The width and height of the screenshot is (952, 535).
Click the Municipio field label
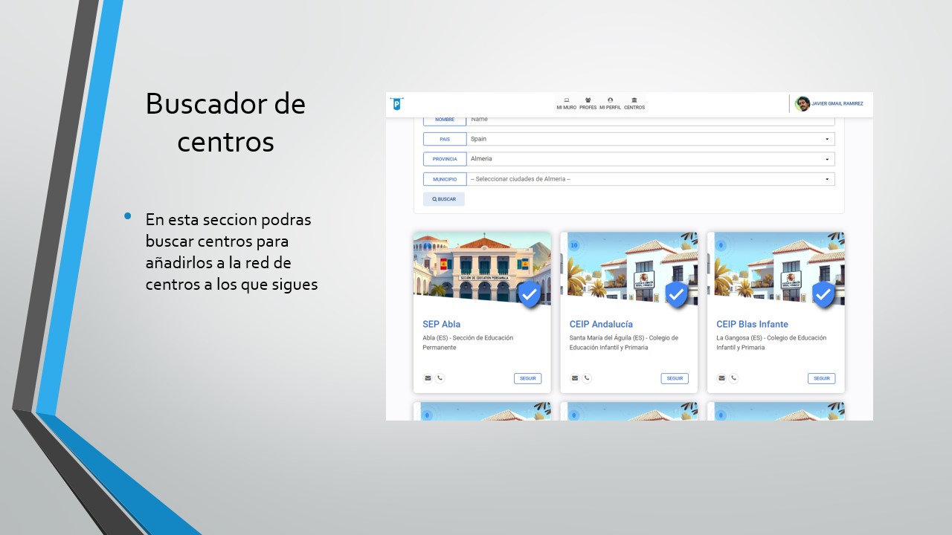[x=445, y=179]
